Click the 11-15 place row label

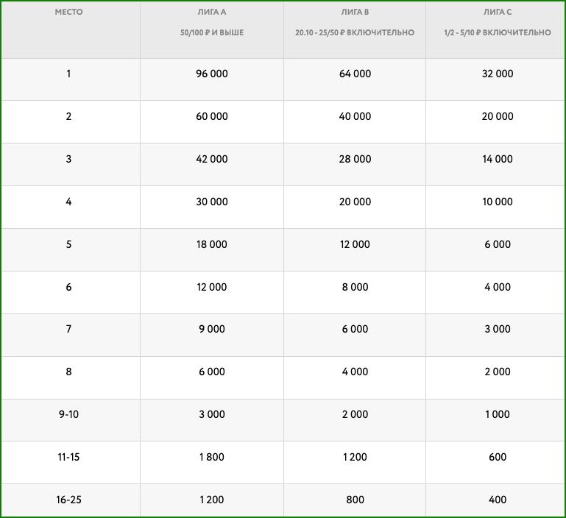tap(68, 457)
